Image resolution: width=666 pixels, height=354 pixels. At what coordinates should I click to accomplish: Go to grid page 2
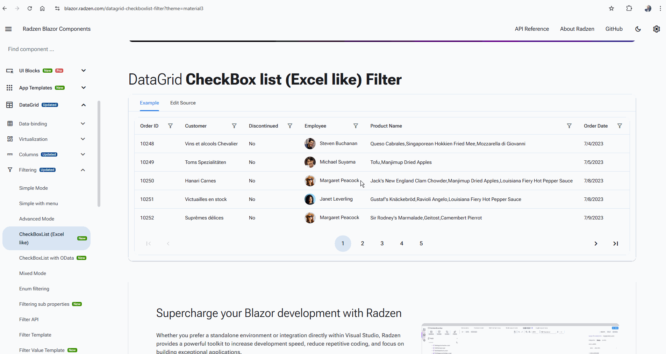[363, 244]
